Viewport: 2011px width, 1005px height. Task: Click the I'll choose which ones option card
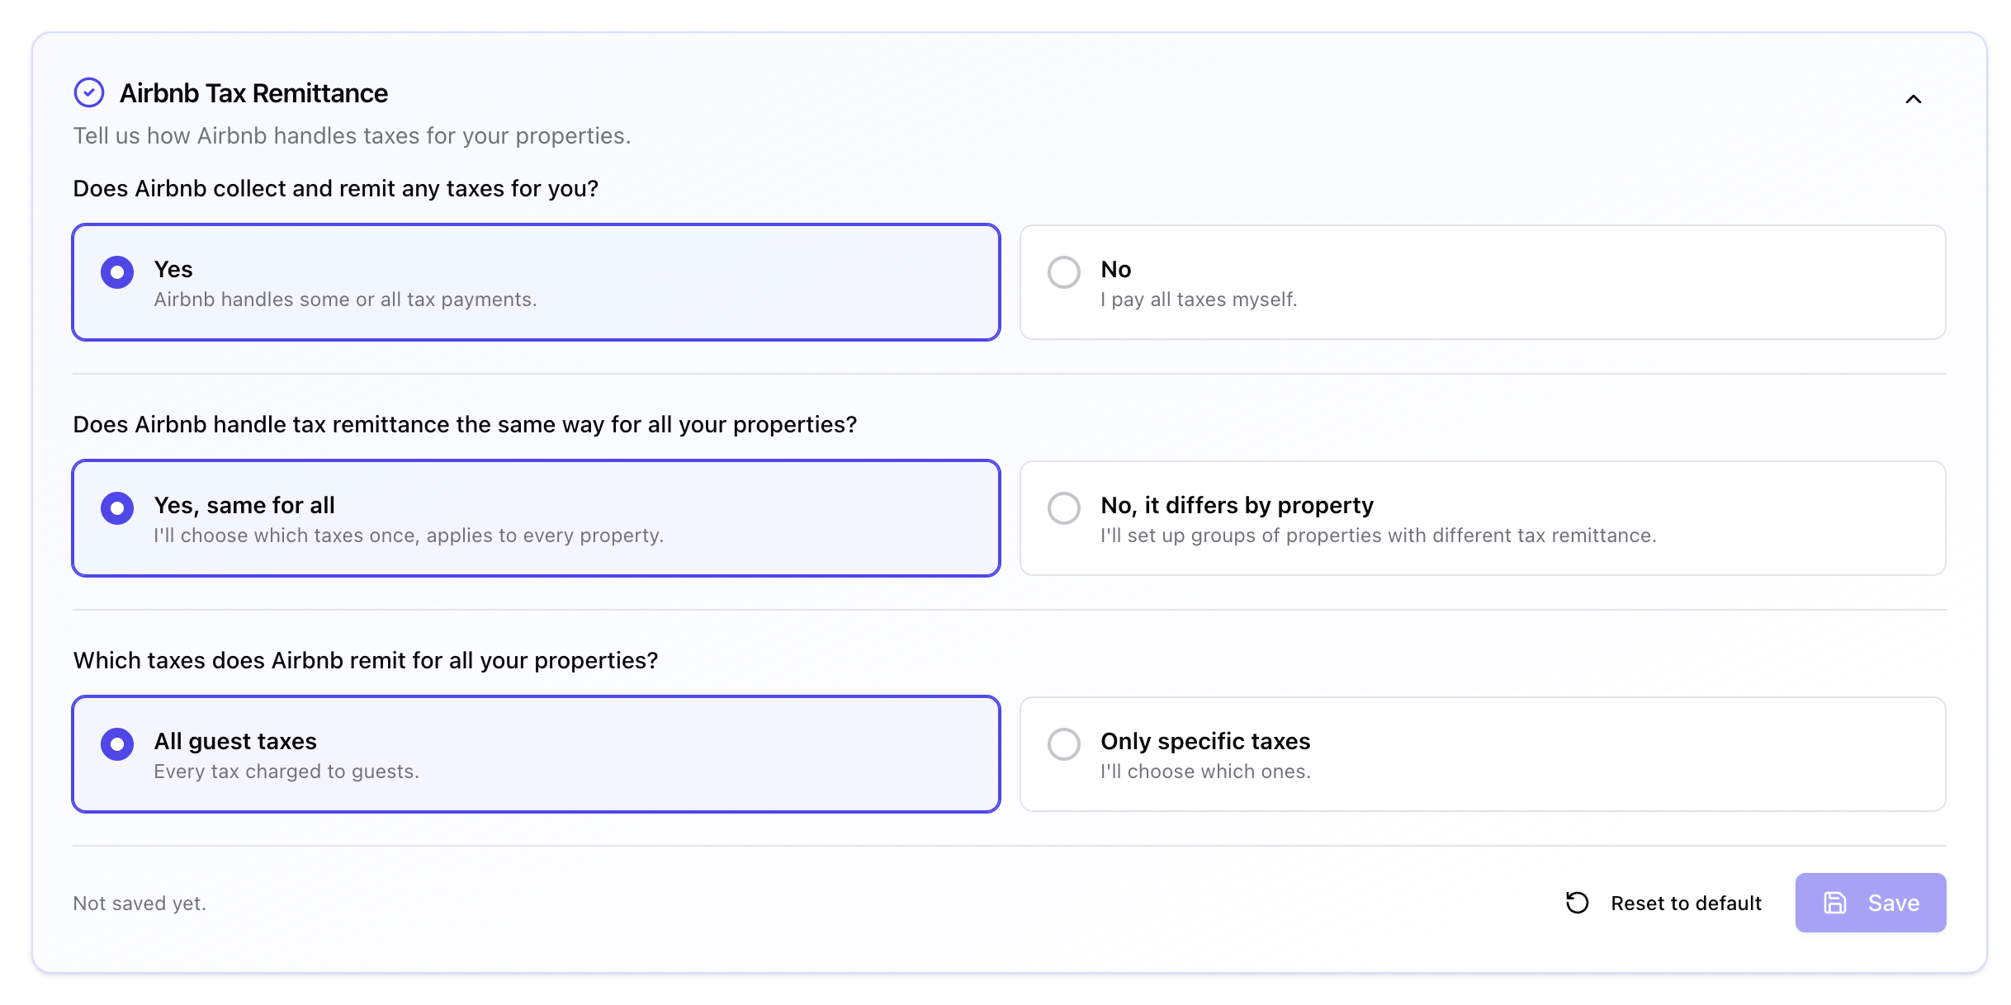pos(1483,754)
